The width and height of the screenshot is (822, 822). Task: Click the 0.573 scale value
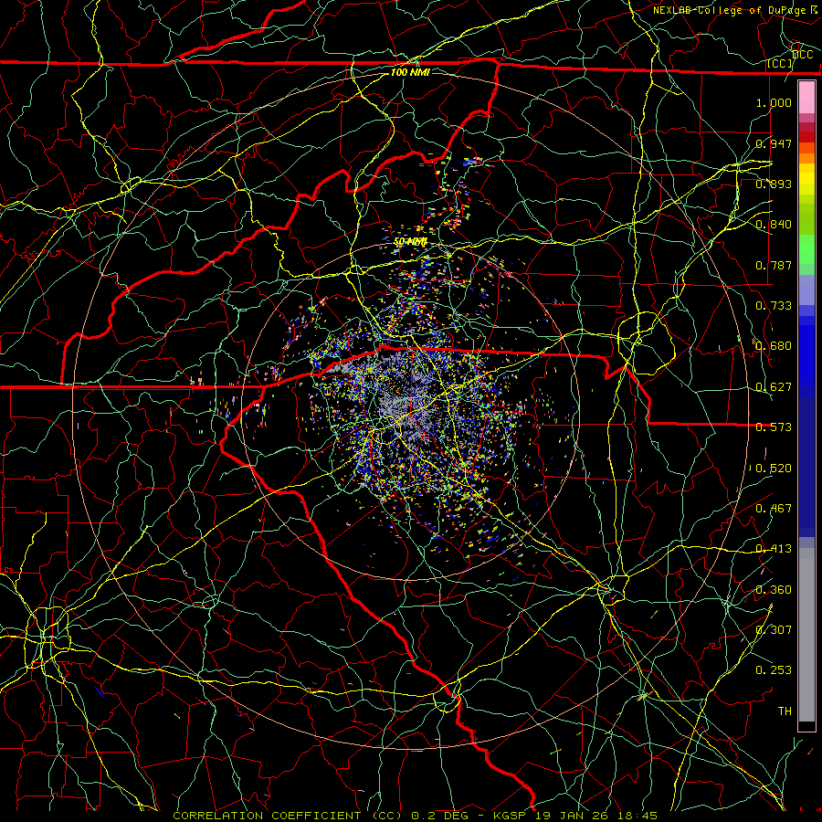[774, 427]
